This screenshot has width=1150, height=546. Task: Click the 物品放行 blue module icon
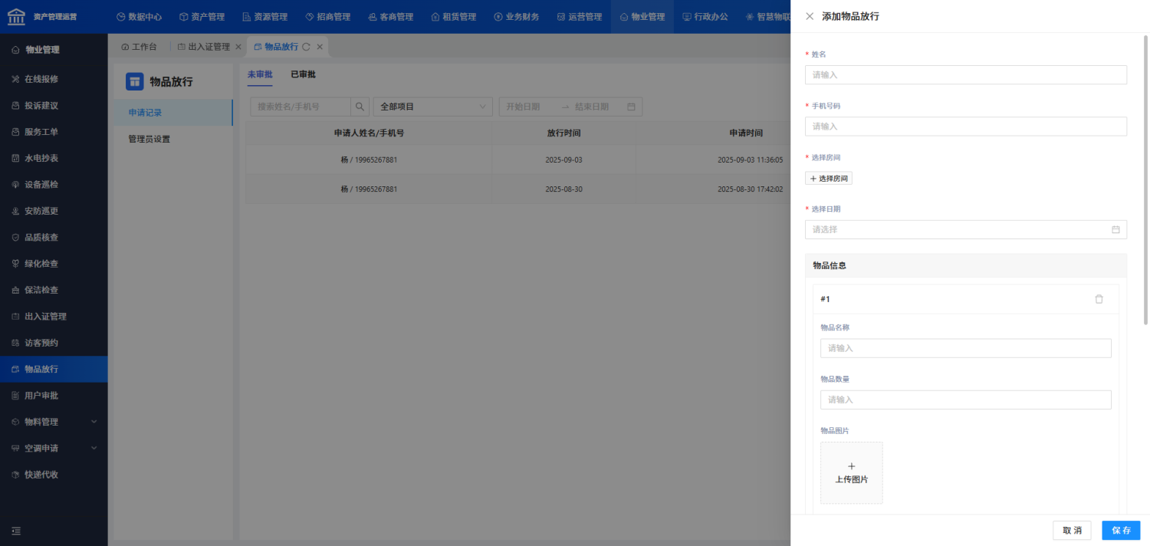(x=135, y=82)
